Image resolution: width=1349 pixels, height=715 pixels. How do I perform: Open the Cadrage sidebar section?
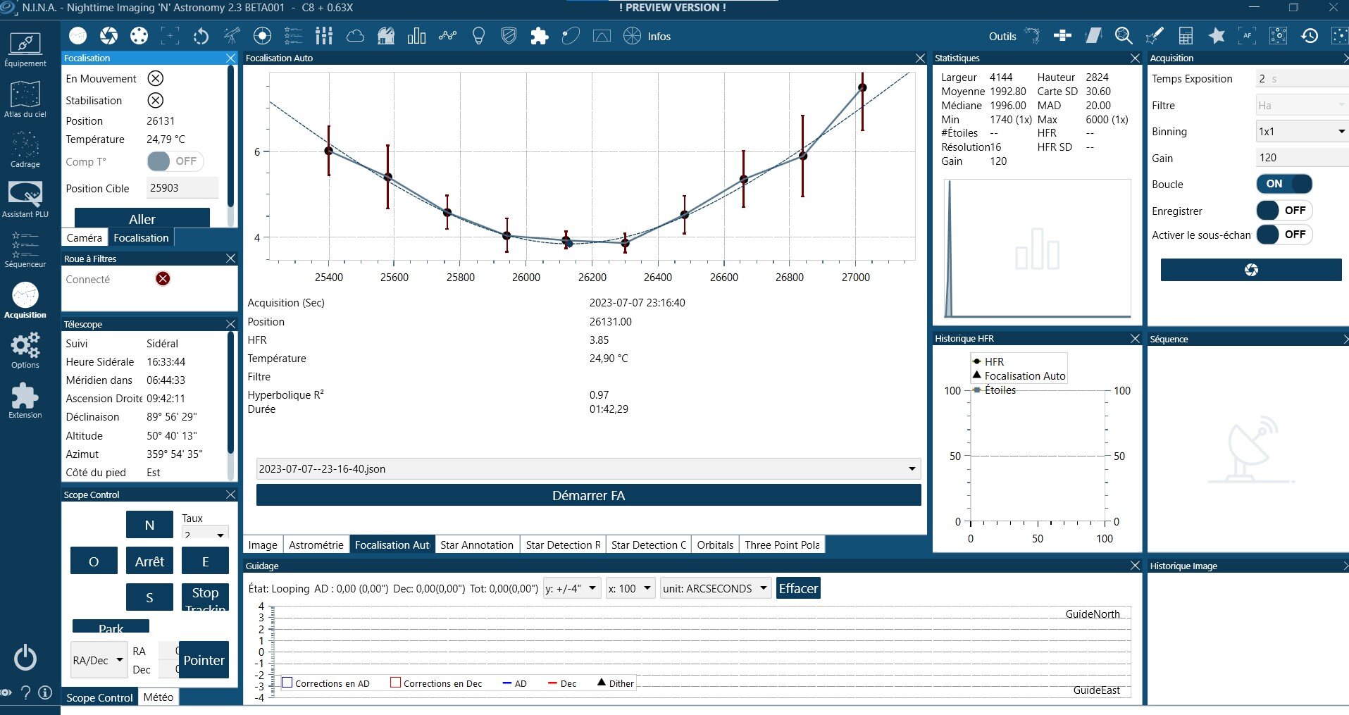click(x=25, y=150)
